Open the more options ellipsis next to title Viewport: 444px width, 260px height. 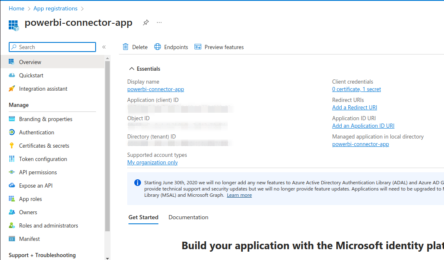(159, 22)
